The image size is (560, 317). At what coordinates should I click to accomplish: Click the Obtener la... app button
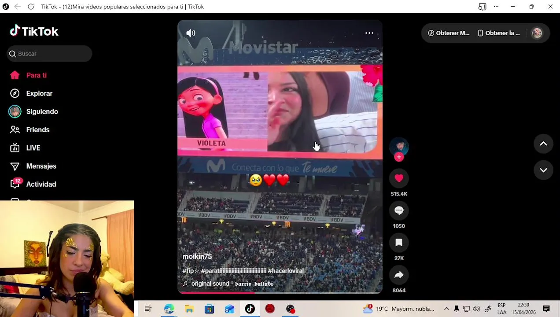499,33
